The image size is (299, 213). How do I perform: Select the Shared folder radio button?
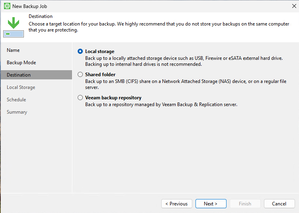[80, 74]
